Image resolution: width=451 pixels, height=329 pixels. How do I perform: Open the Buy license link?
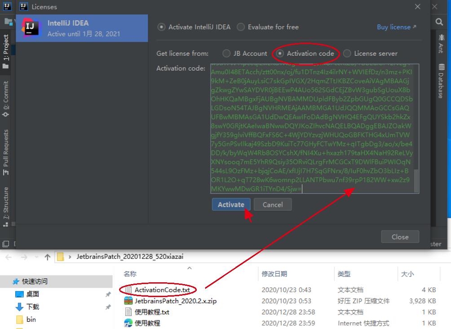tap(396, 27)
